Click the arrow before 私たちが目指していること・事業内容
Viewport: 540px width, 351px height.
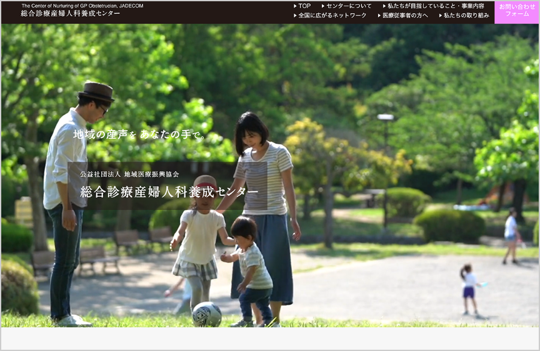click(x=384, y=6)
